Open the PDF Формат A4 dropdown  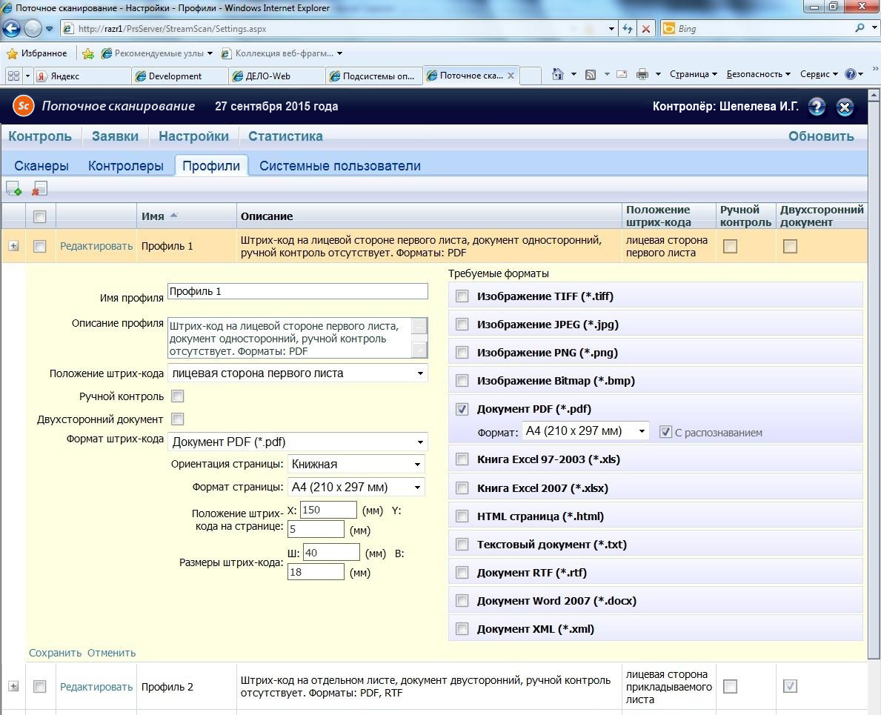pyautogui.click(x=585, y=430)
